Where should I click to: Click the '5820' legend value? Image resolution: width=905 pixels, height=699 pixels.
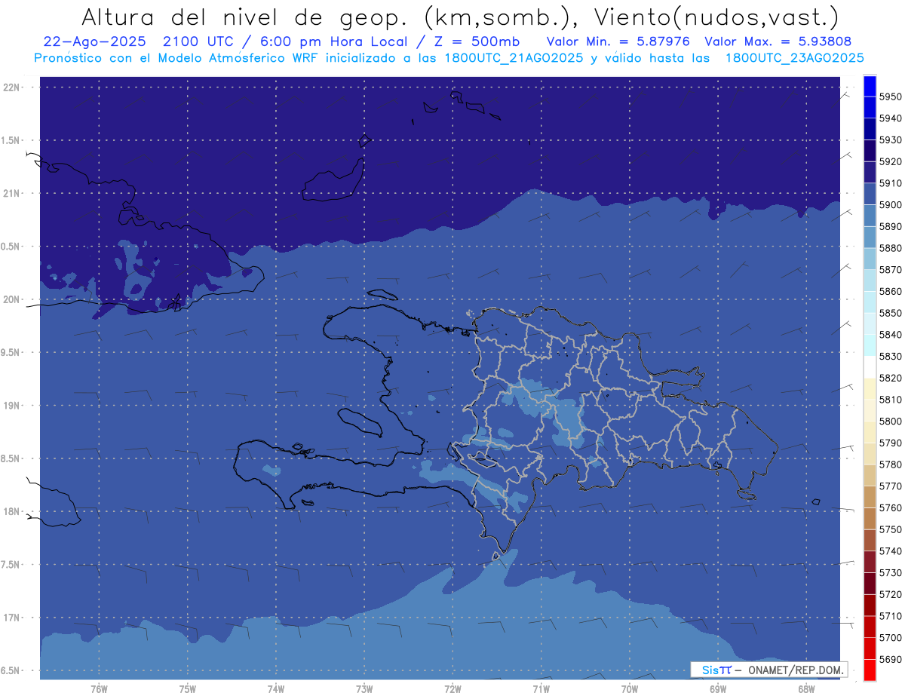click(890, 378)
